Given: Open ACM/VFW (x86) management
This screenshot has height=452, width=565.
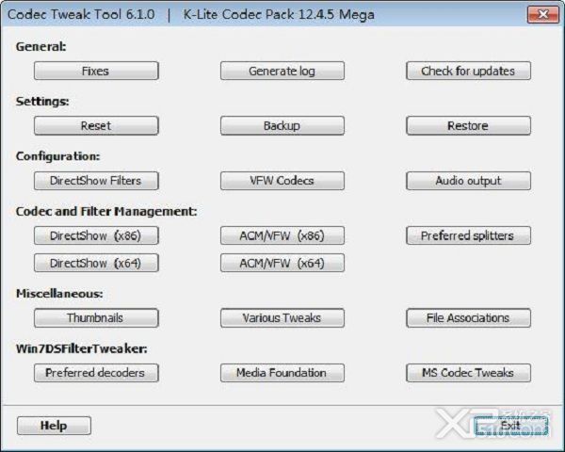Looking at the screenshot, I should [x=282, y=235].
